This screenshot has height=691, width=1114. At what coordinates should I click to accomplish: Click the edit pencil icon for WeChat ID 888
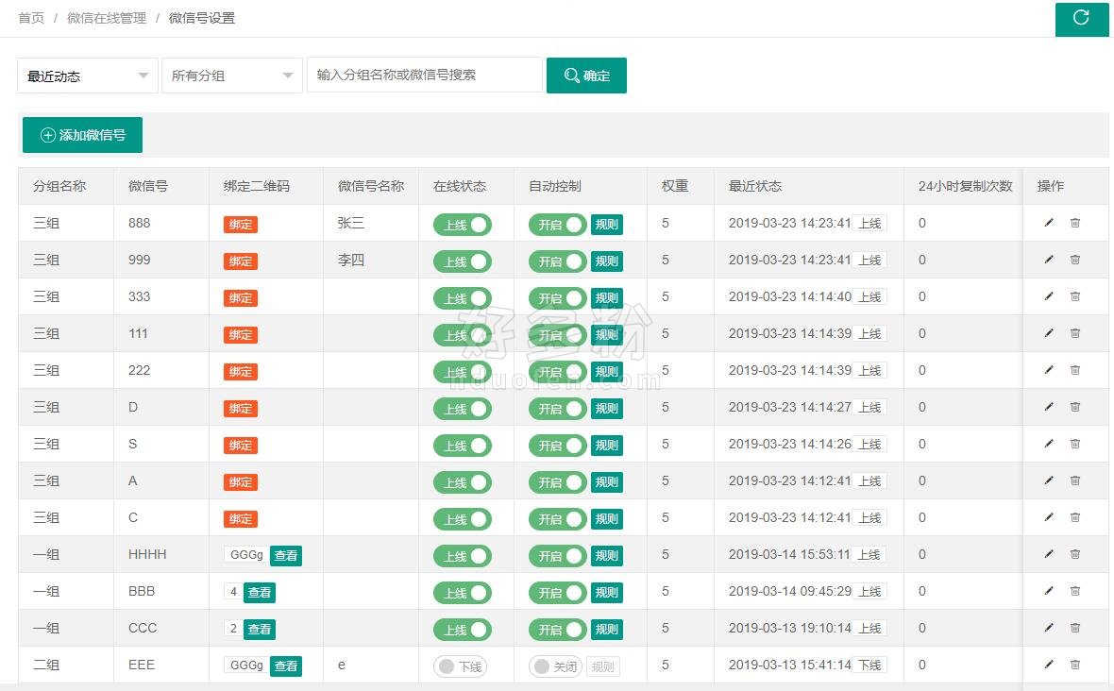point(1048,223)
